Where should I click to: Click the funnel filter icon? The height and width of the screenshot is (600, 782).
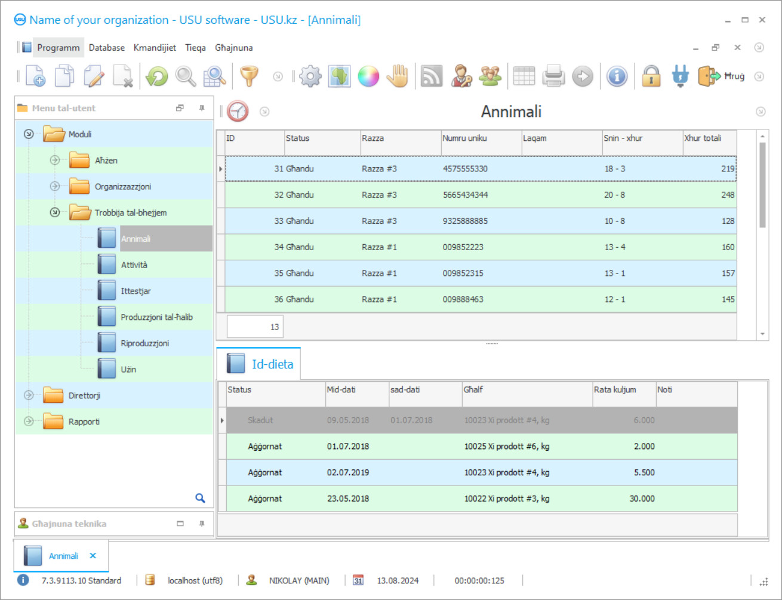(x=249, y=76)
